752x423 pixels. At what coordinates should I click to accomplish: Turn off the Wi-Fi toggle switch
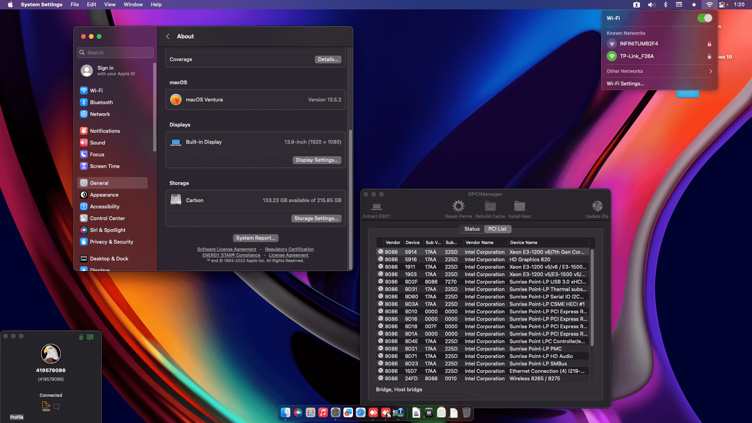point(705,18)
